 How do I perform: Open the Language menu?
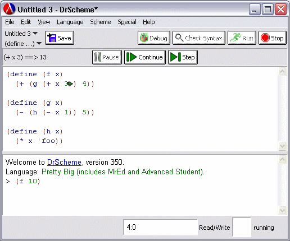pyautogui.click(x=70, y=22)
